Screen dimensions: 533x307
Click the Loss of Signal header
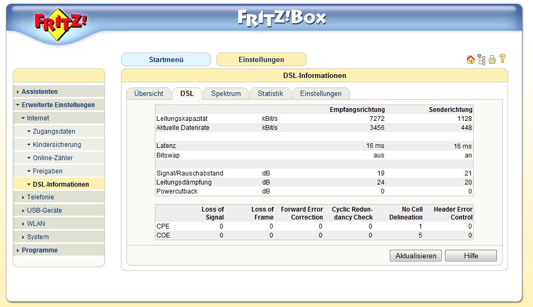click(213, 213)
